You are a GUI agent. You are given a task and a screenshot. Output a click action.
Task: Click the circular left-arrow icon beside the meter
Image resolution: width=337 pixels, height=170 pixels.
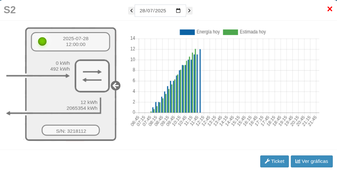pyautogui.click(x=115, y=86)
